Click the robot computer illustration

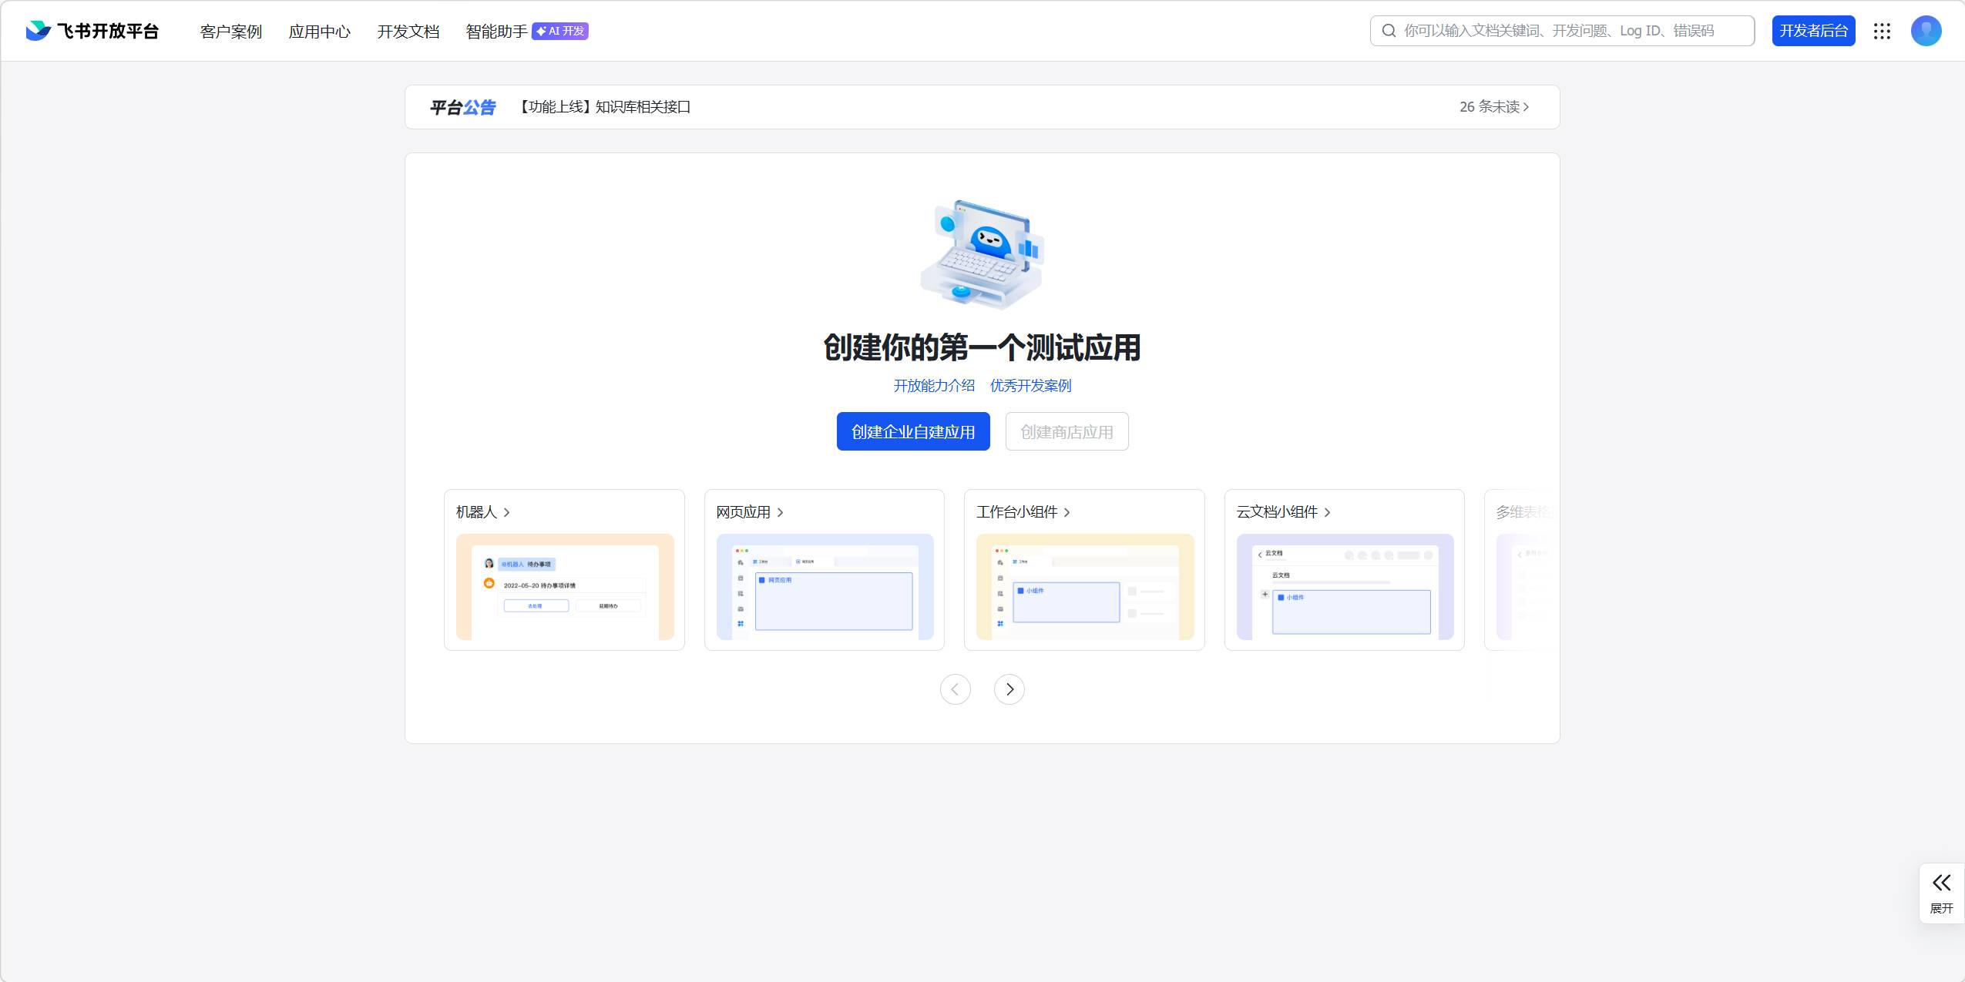click(x=982, y=255)
